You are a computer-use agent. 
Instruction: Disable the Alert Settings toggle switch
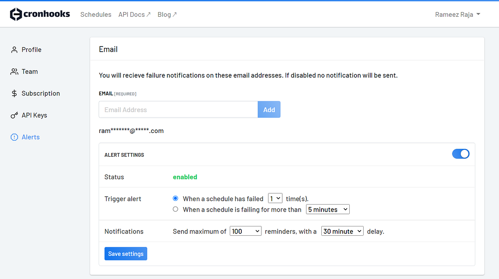(x=460, y=154)
